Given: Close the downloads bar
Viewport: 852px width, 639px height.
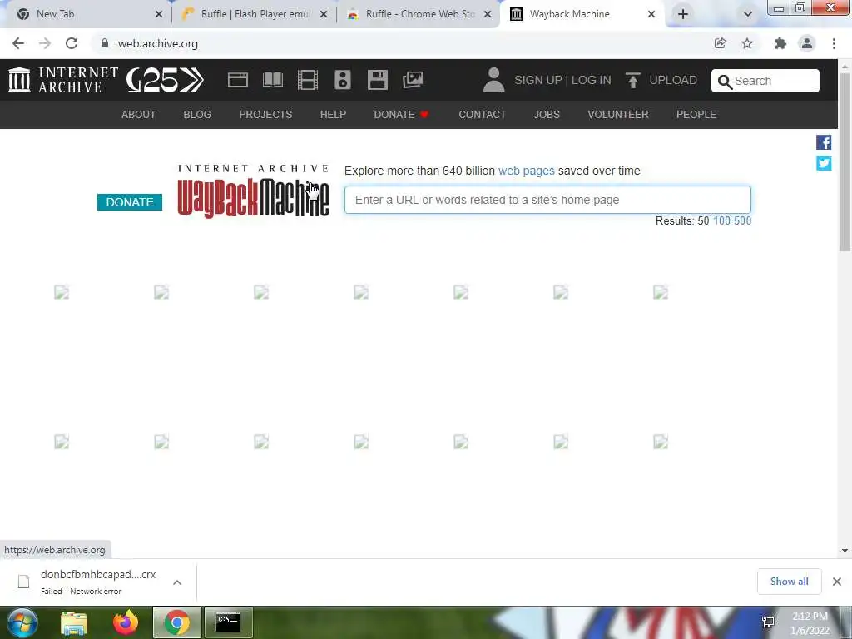Looking at the screenshot, I should [837, 582].
